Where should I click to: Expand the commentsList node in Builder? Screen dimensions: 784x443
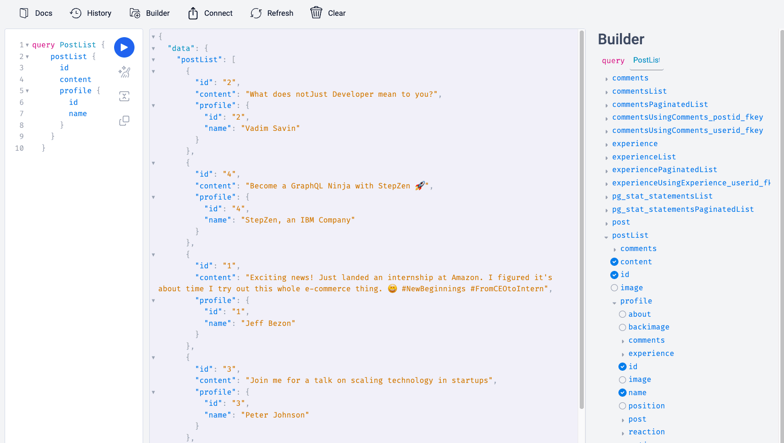click(606, 92)
